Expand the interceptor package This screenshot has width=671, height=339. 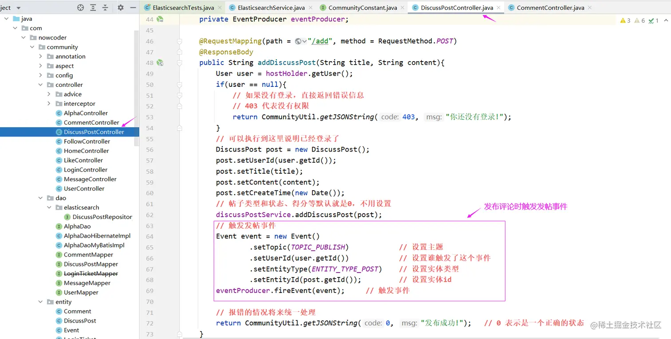point(49,104)
